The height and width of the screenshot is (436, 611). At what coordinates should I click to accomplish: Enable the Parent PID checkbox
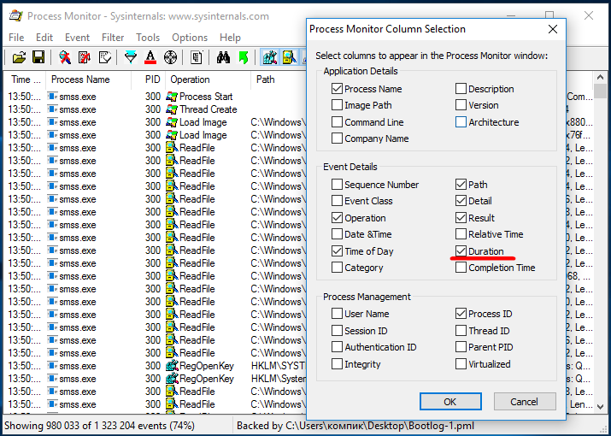(x=461, y=347)
